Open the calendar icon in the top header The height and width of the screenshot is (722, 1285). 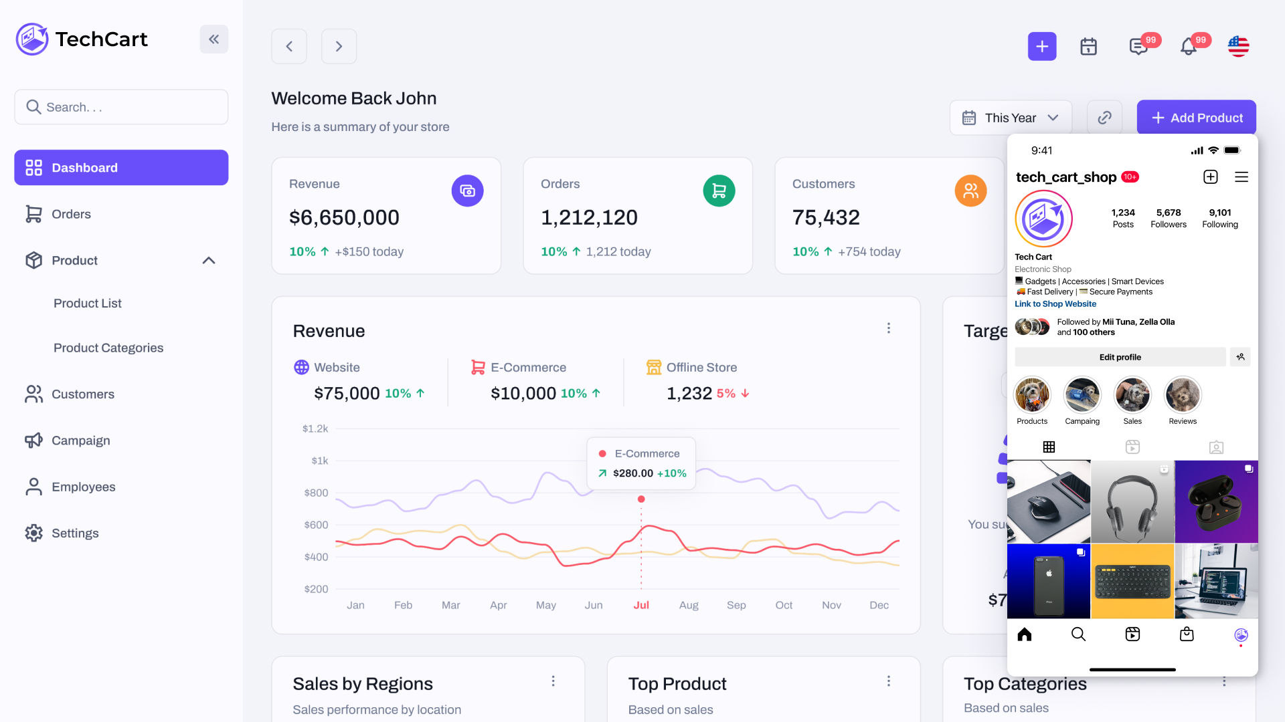pyautogui.click(x=1088, y=46)
